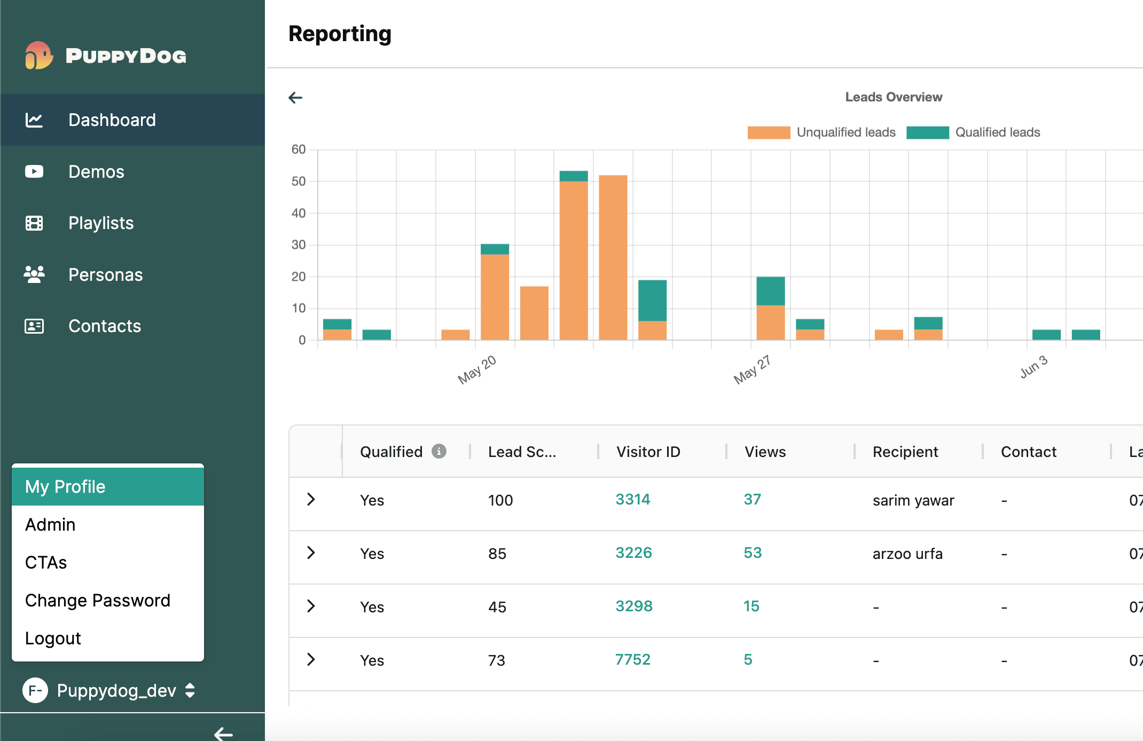Expand row for visitor 7752
The image size is (1143, 741).
pos(311,660)
